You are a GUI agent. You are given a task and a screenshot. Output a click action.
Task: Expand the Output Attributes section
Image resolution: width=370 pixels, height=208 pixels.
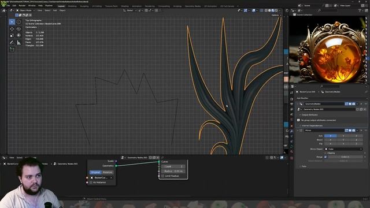click(309, 115)
